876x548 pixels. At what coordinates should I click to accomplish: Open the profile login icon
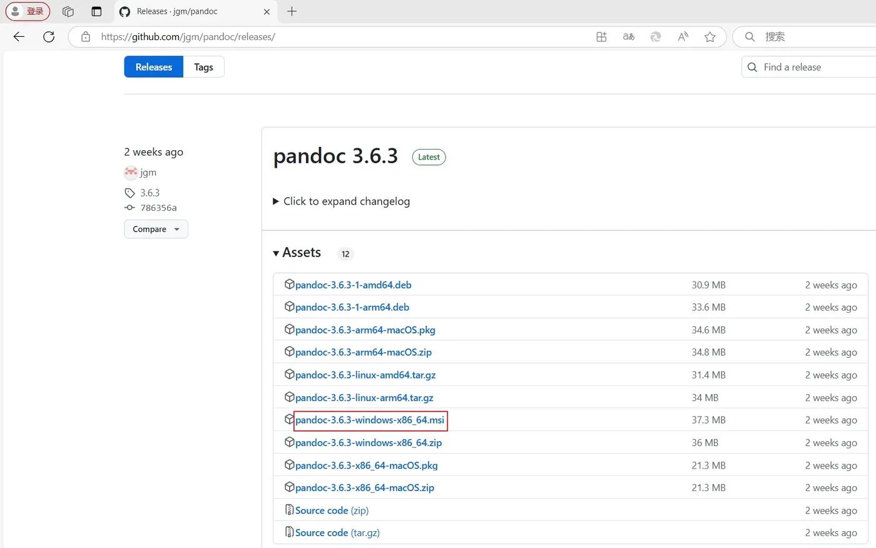pyautogui.click(x=28, y=11)
